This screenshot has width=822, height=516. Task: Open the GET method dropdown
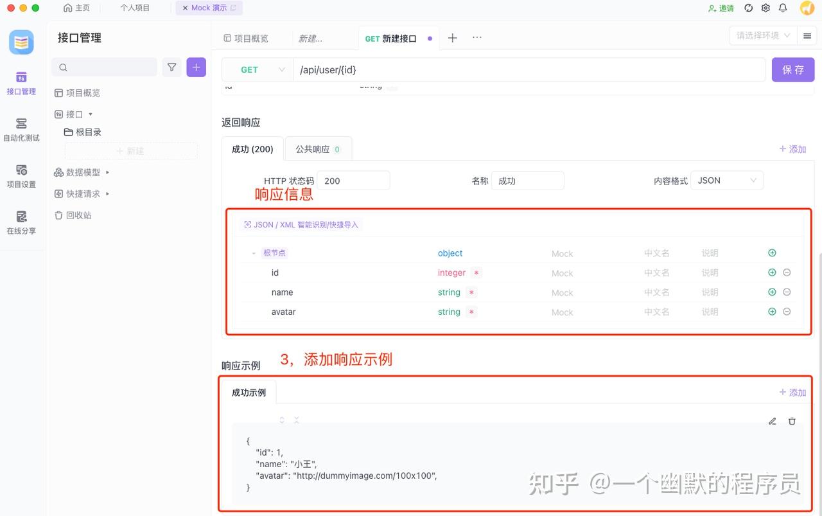click(257, 69)
